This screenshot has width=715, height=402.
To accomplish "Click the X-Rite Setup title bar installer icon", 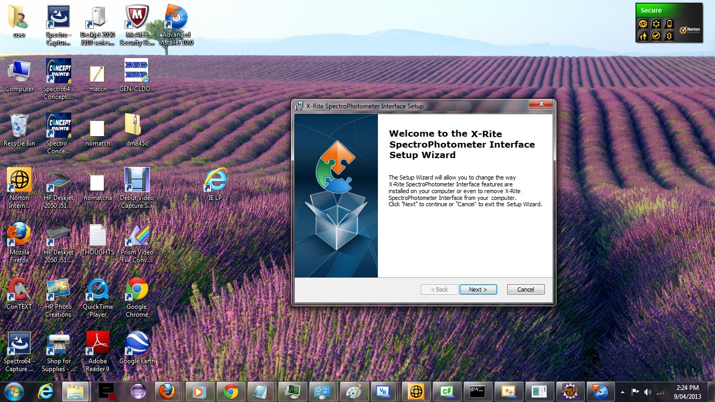I will (299, 106).
